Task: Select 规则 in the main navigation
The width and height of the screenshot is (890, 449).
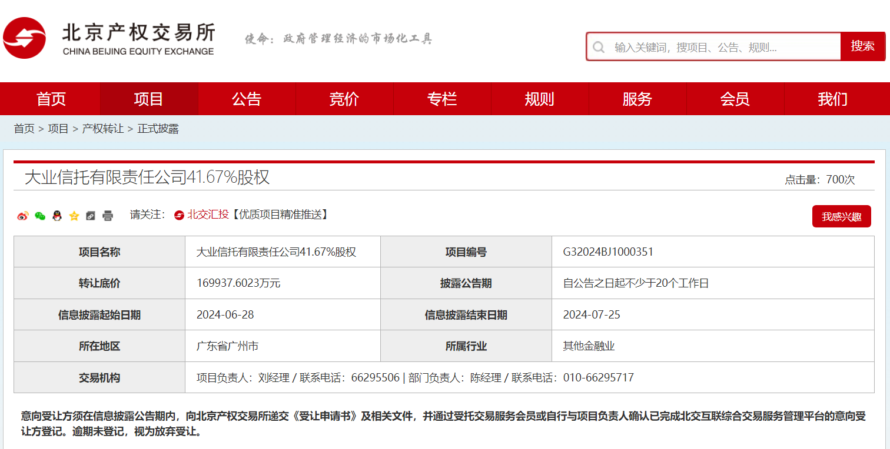Action: coord(540,99)
